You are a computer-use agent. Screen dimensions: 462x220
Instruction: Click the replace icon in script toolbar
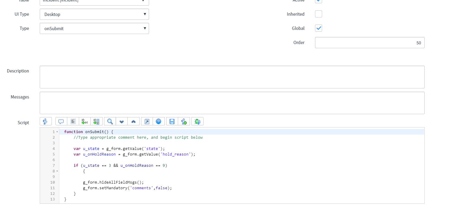click(85, 121)
